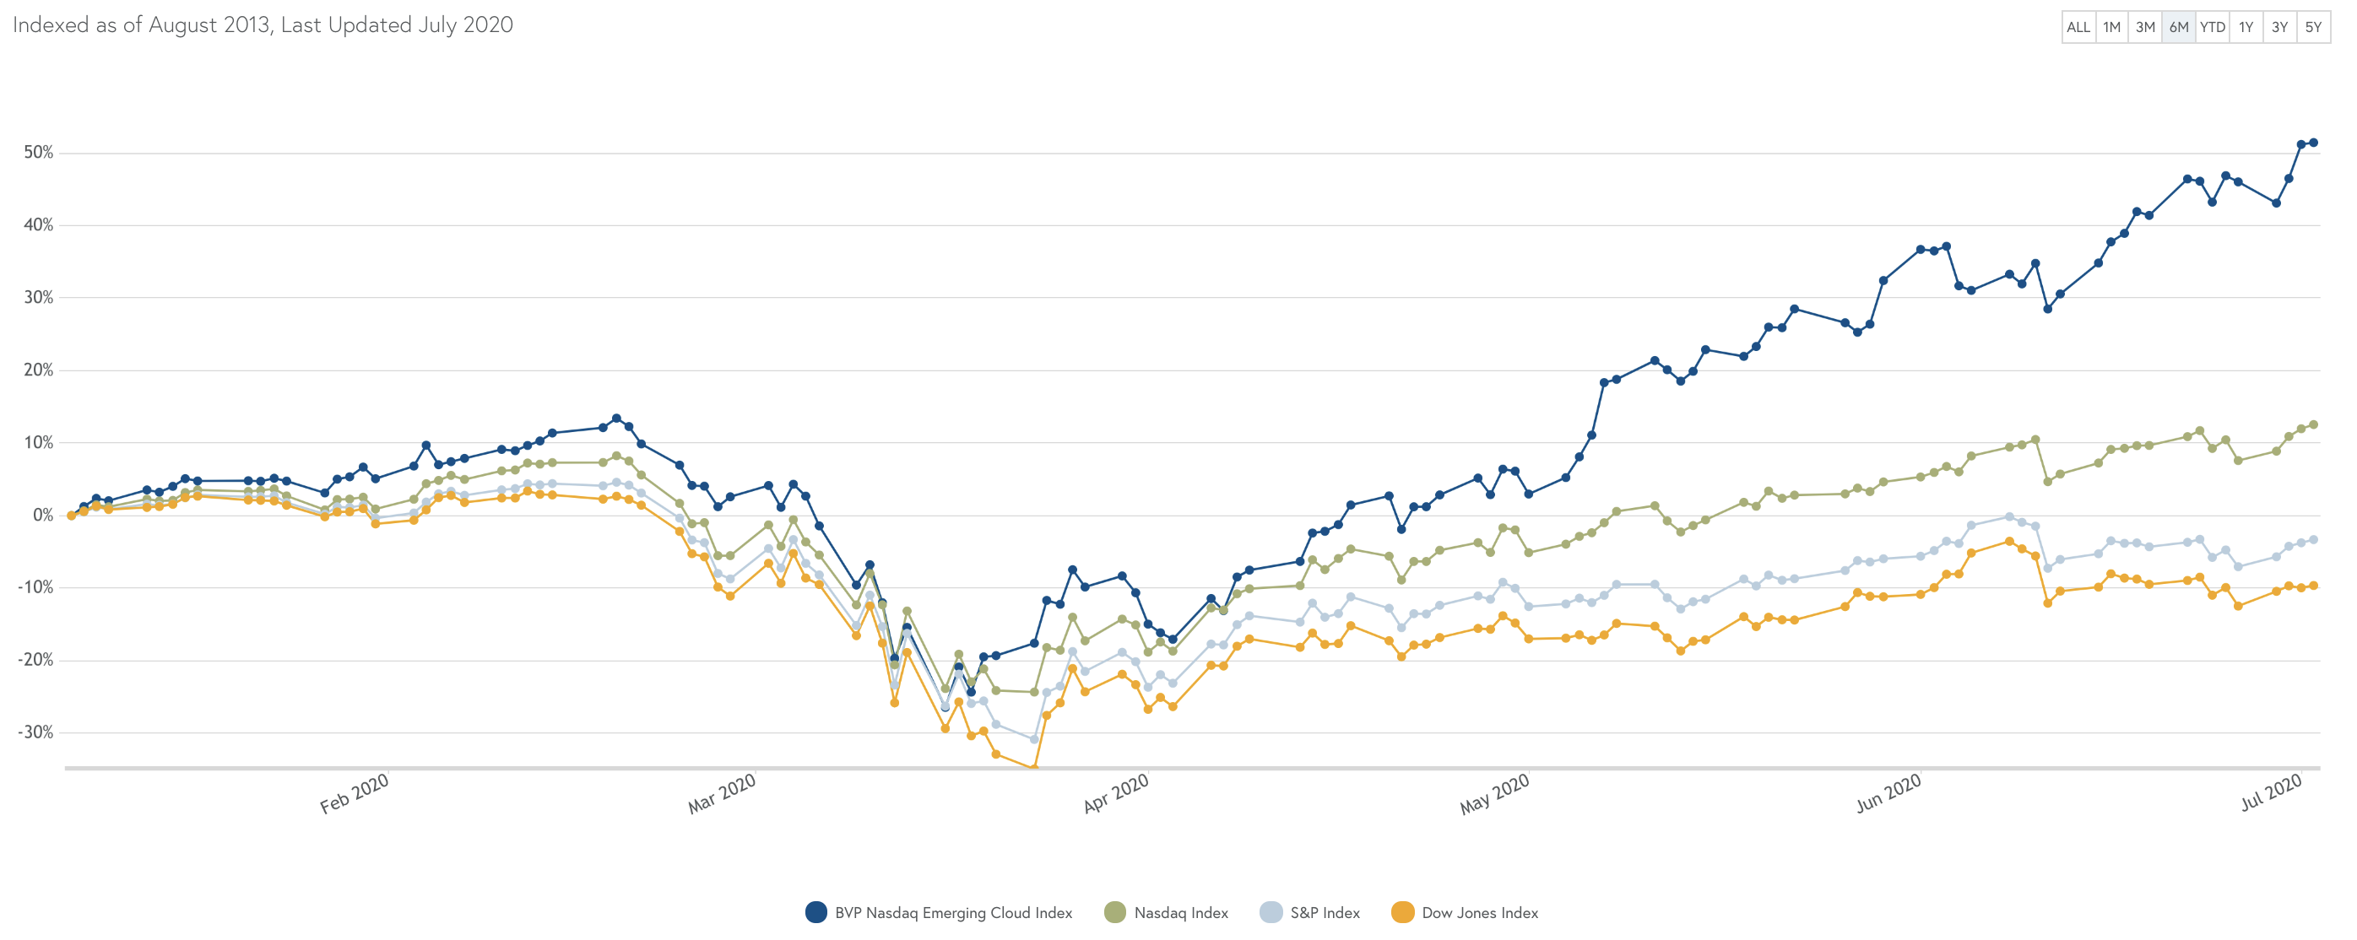Click the S&P Index legend label

click(x=1325, y=912)
